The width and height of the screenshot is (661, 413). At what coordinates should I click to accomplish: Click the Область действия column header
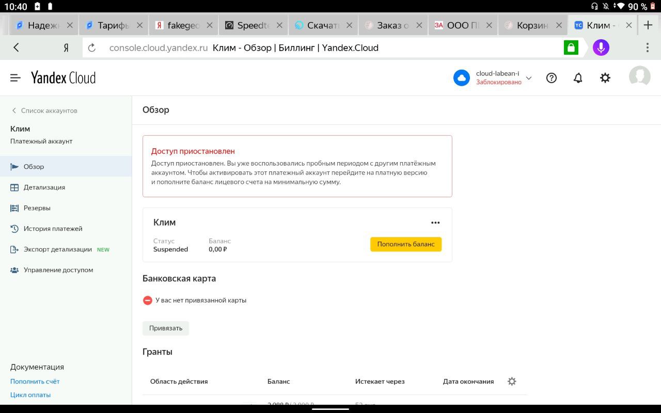point(179,382)
